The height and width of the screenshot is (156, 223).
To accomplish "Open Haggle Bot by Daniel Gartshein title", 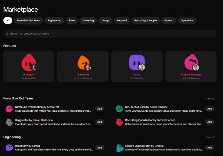I will coord(34,120).
